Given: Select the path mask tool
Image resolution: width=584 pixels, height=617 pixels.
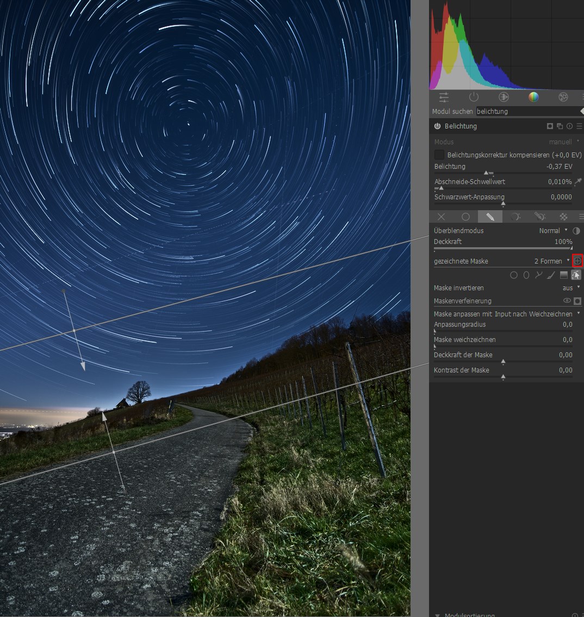Looking at the screenshot, I should point(538,276).
